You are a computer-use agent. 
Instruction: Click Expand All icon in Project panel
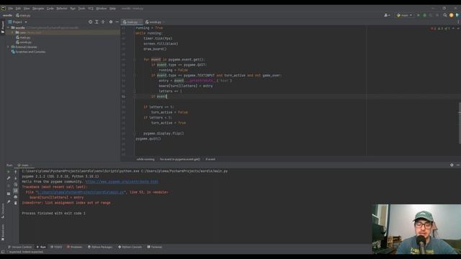point(97,22)
